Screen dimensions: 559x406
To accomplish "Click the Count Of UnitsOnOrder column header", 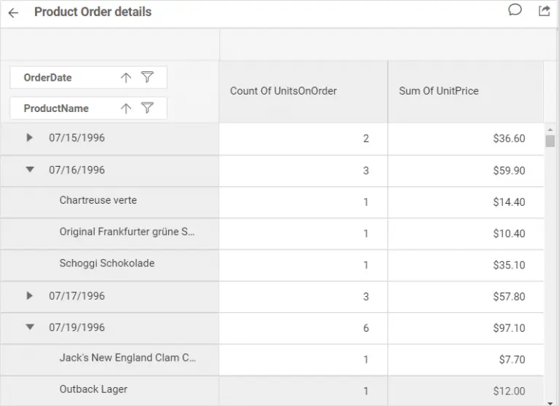I will tap(283, 91).
